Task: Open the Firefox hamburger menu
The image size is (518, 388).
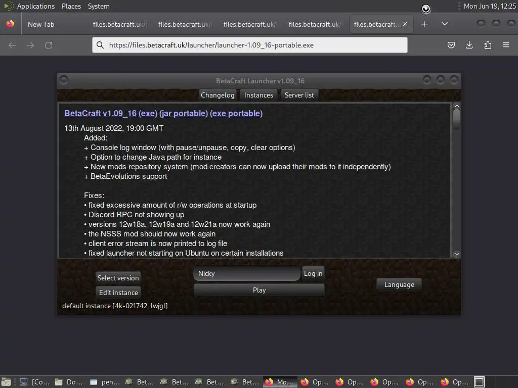Action: [506, 45]
